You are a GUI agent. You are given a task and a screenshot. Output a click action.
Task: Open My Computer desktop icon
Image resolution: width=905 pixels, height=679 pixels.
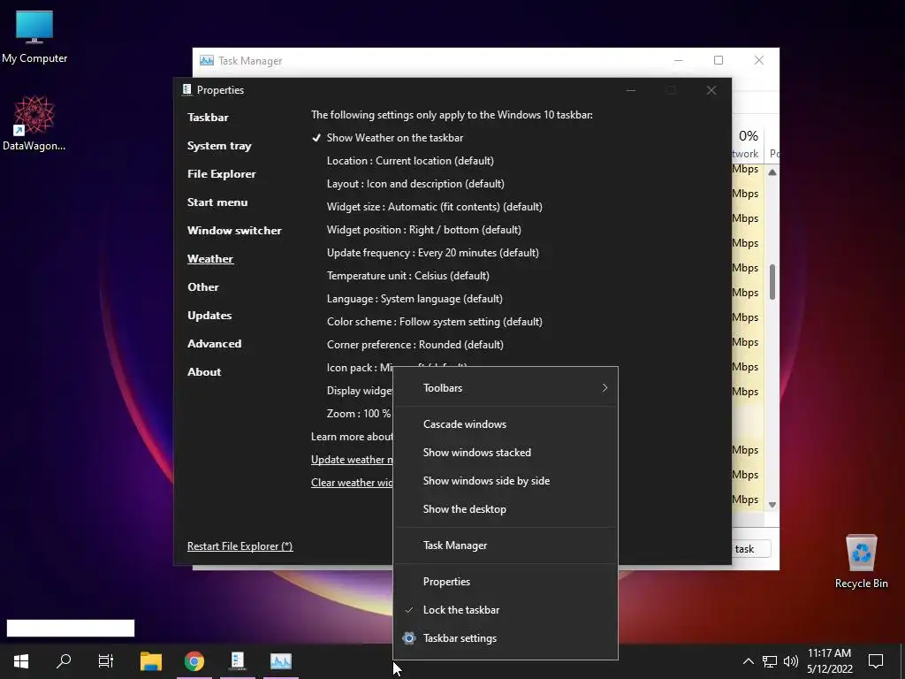coord(34,37)
